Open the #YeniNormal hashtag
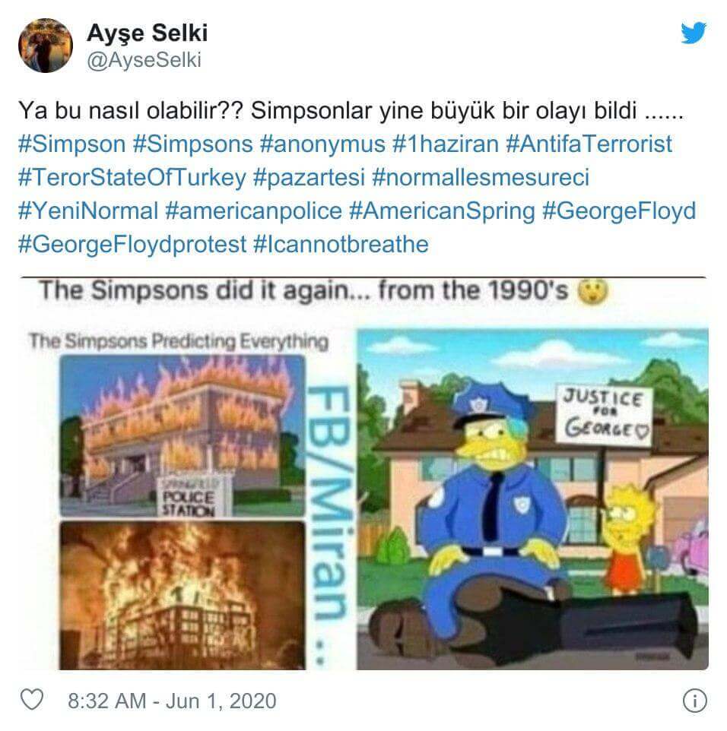Image resolution: width=727 pixels, height=731 pixels. [88, 211]
